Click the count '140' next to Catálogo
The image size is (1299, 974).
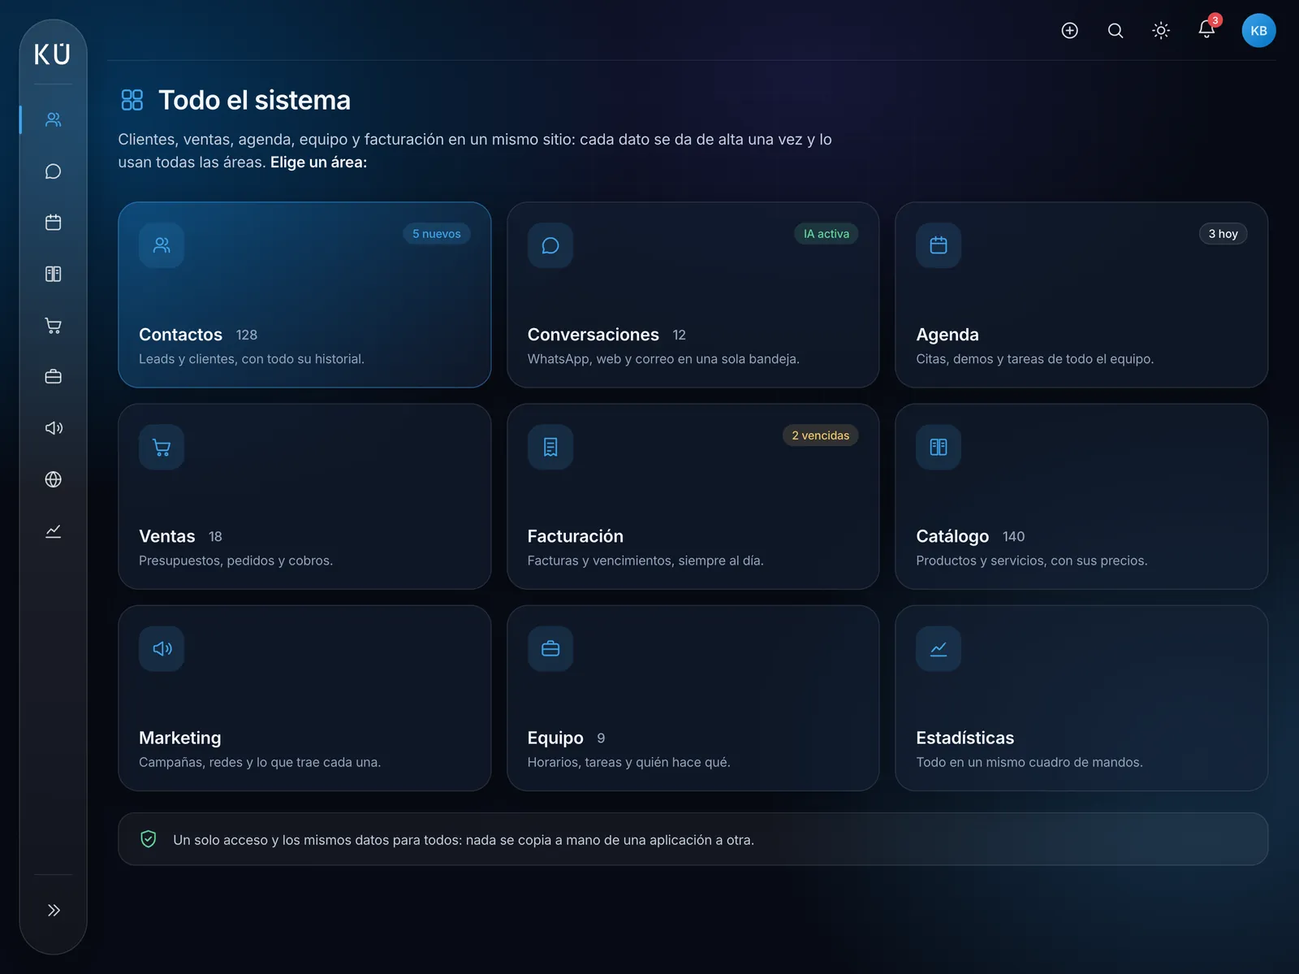tap(1013, 537)
